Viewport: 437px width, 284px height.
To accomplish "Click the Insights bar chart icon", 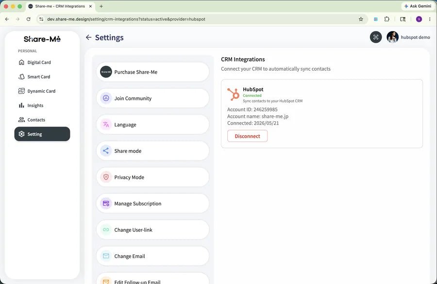I will (21, 106).
